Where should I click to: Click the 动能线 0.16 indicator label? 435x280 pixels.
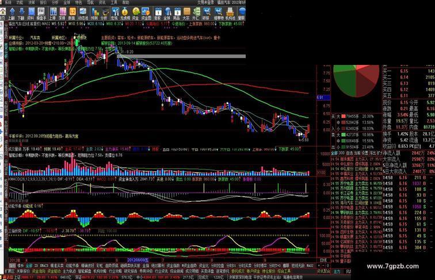(33, 206)
